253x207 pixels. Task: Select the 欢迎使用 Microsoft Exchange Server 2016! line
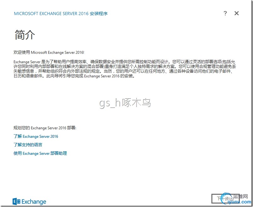pos(49,52)
